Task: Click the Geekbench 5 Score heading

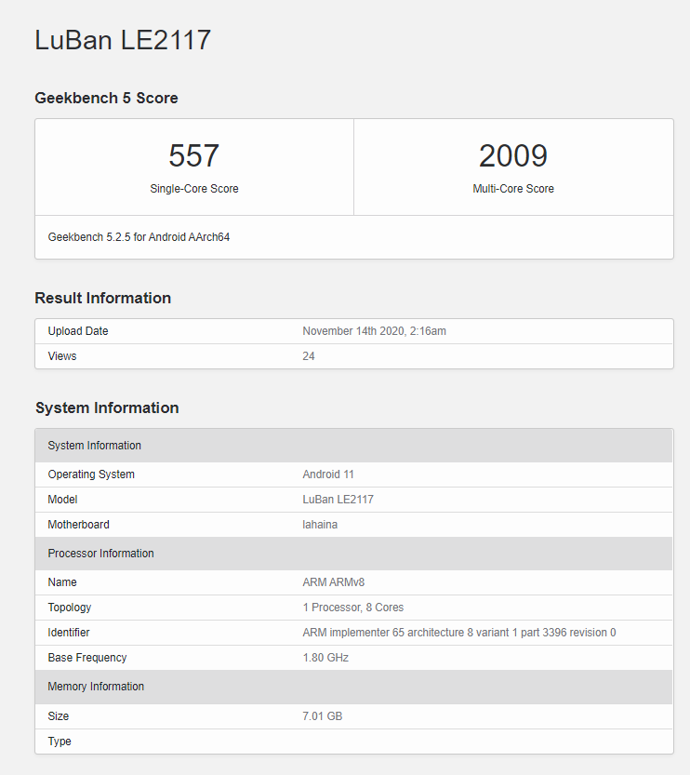Action: click(106, 98)
